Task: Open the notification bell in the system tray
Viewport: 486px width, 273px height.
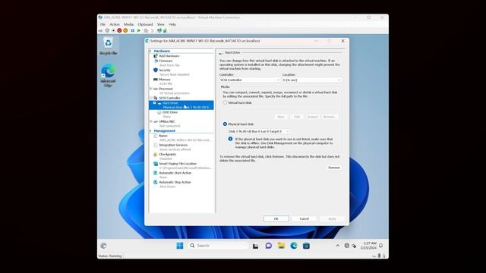Action: pyautogui.click(x=381, y=246)
